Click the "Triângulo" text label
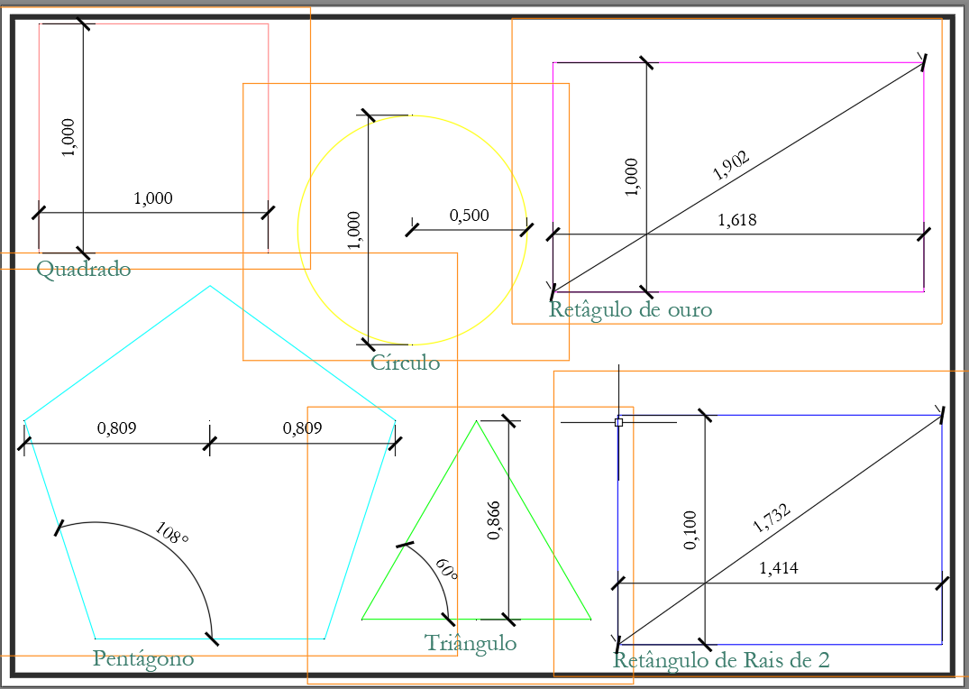 [470, 643]
